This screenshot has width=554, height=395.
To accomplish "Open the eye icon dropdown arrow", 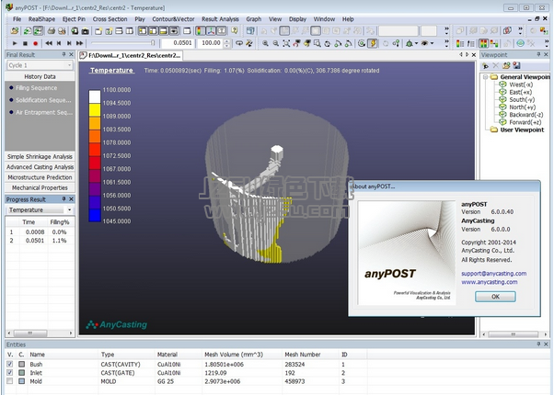I will [432, 43].
